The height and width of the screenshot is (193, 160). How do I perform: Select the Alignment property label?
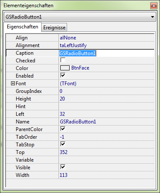28,45
